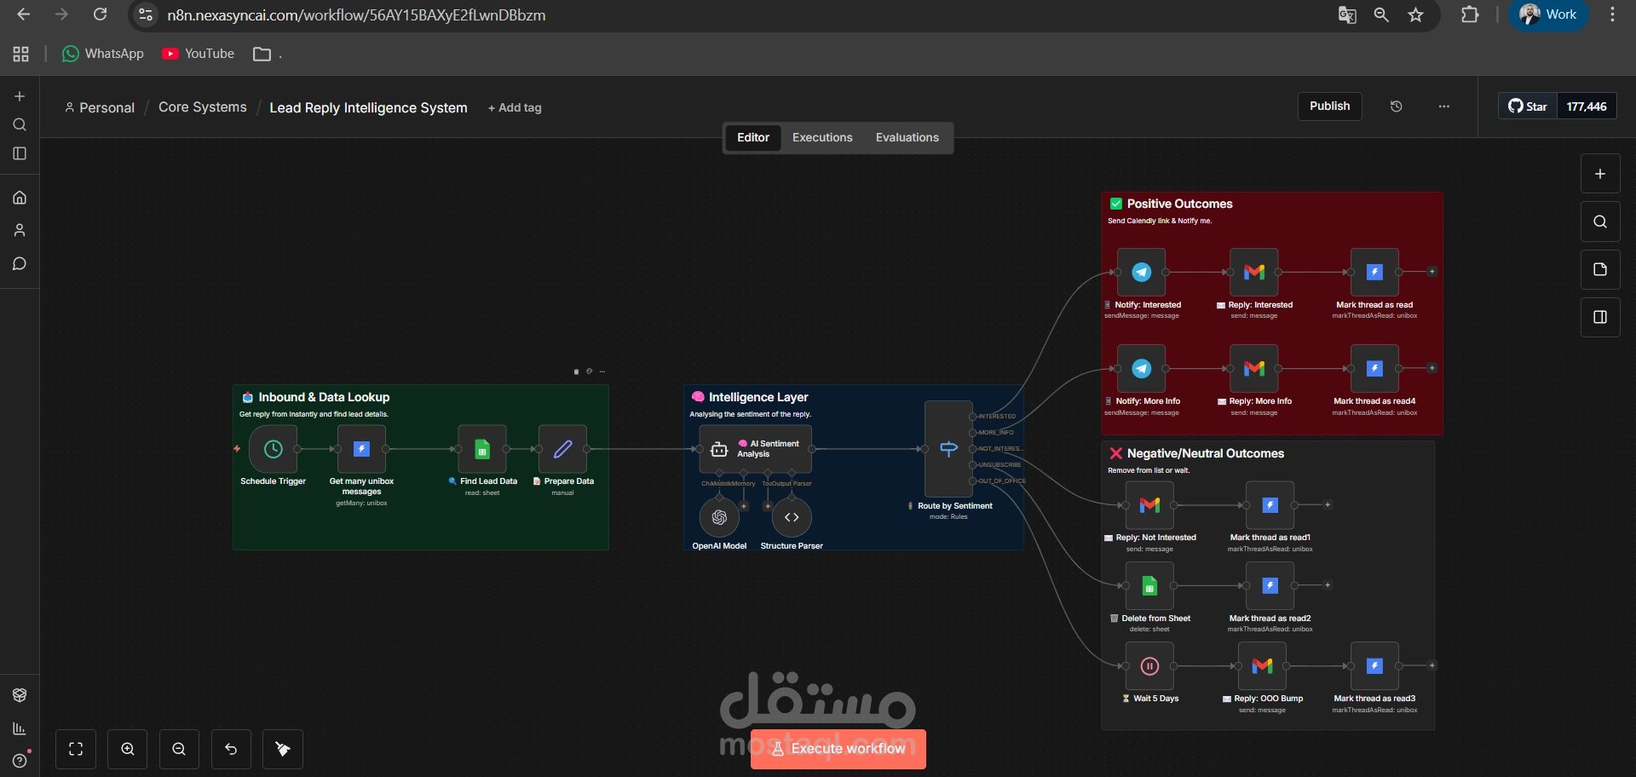Open the Mark thread as read node

pyautogui.click(x=1374, y=272)
